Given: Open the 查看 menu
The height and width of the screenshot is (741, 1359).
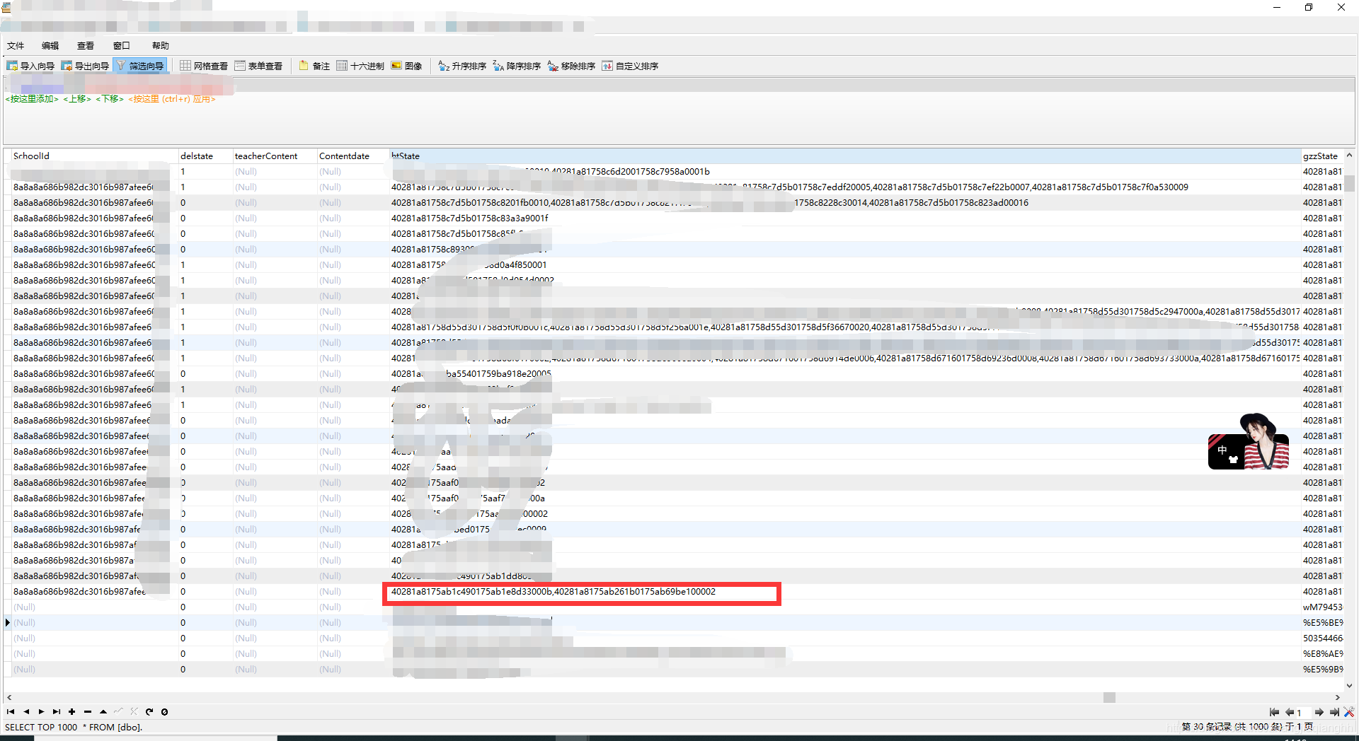Looking at the screenshot, I should [x=86, y=46].
